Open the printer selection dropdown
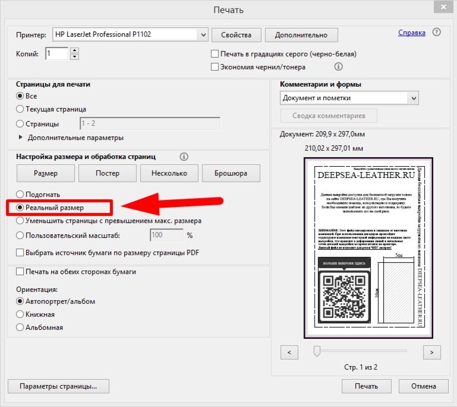Image resolution: width=457 pixels, height=407 pixels. click(x=203, y=34)
